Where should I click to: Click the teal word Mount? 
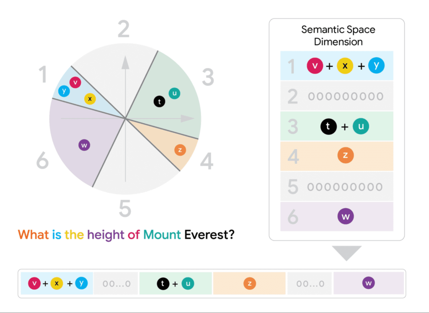(x=162, y=235)
